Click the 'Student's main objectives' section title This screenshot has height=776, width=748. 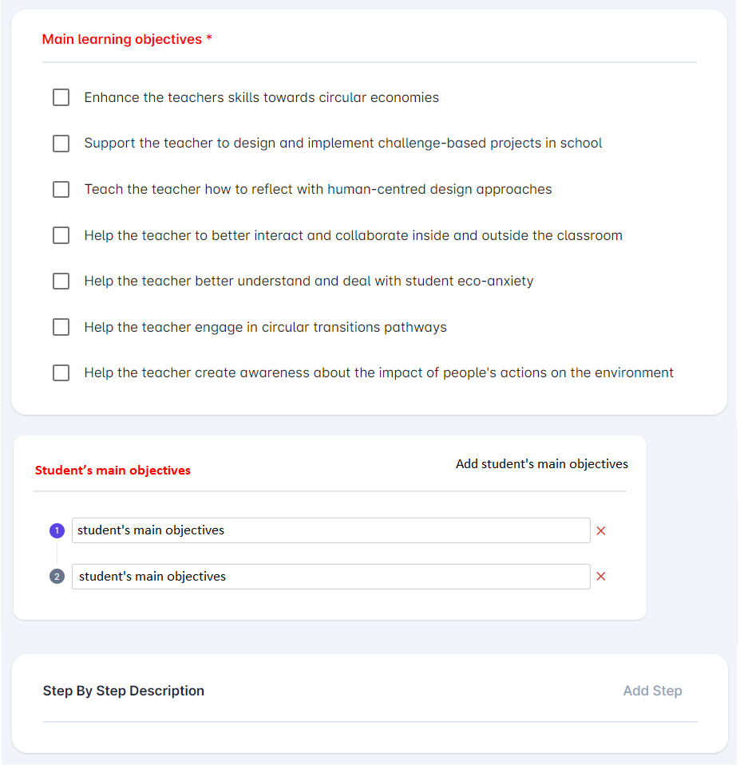(x=113, y=471)
